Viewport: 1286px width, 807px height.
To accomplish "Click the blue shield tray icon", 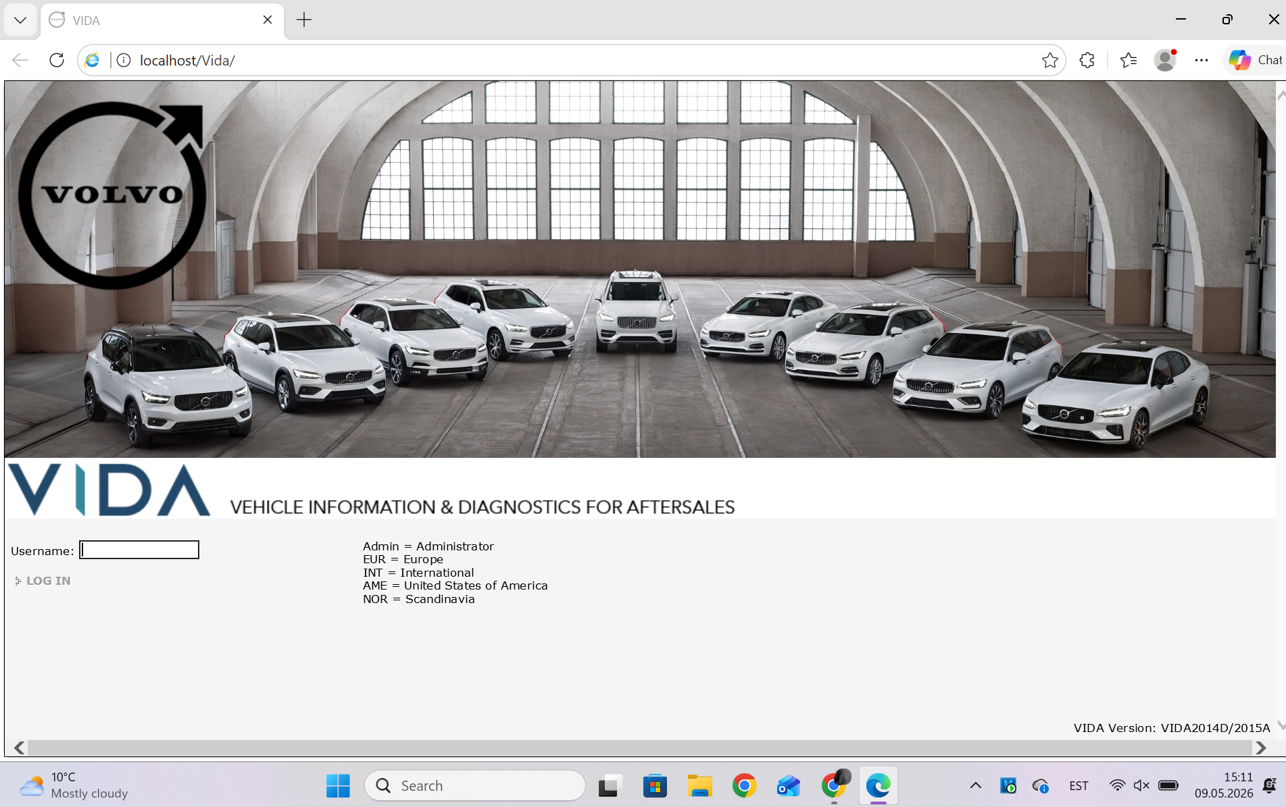I will click(x=1008, y=785).
